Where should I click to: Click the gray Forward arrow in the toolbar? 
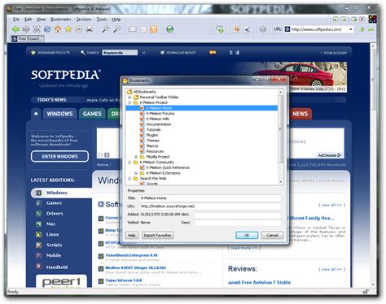click(26, 29)
